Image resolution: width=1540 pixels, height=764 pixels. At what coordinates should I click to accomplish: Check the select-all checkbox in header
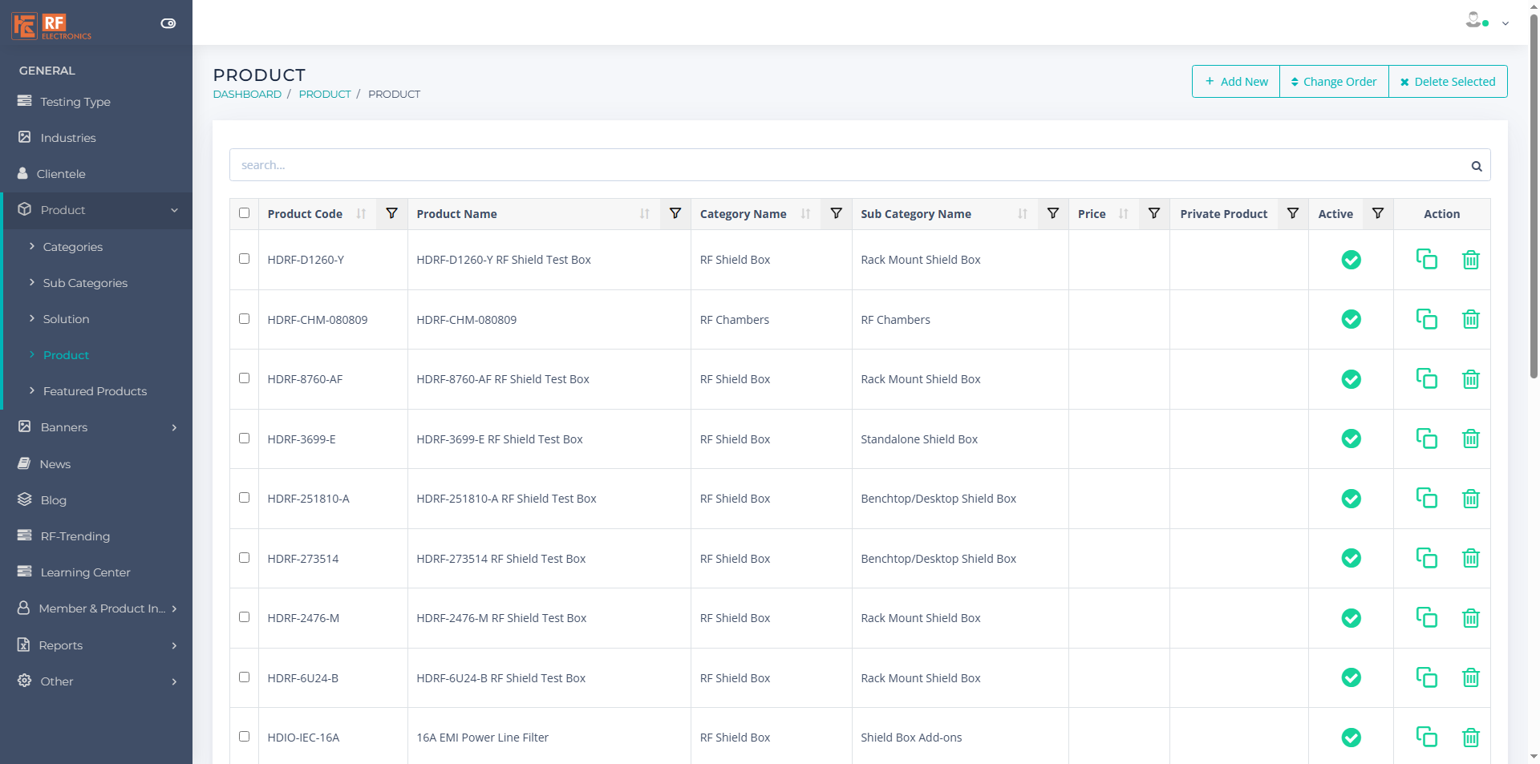(245, 213)
